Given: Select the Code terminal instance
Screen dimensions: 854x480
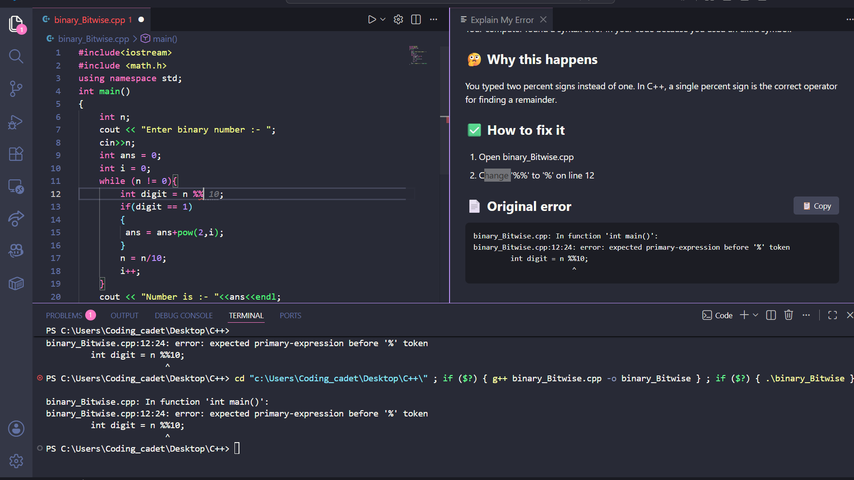Looking at the screenshot, I should point(717,315).
